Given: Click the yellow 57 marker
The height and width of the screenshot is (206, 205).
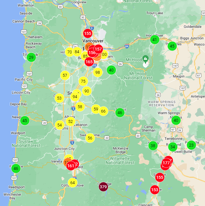Looking at the screenshot, I should pyautogui.click(x=65, y=75).
